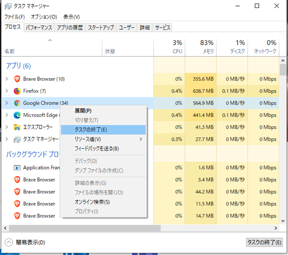Open the 表示(V) menu

[x=71, y=17]
